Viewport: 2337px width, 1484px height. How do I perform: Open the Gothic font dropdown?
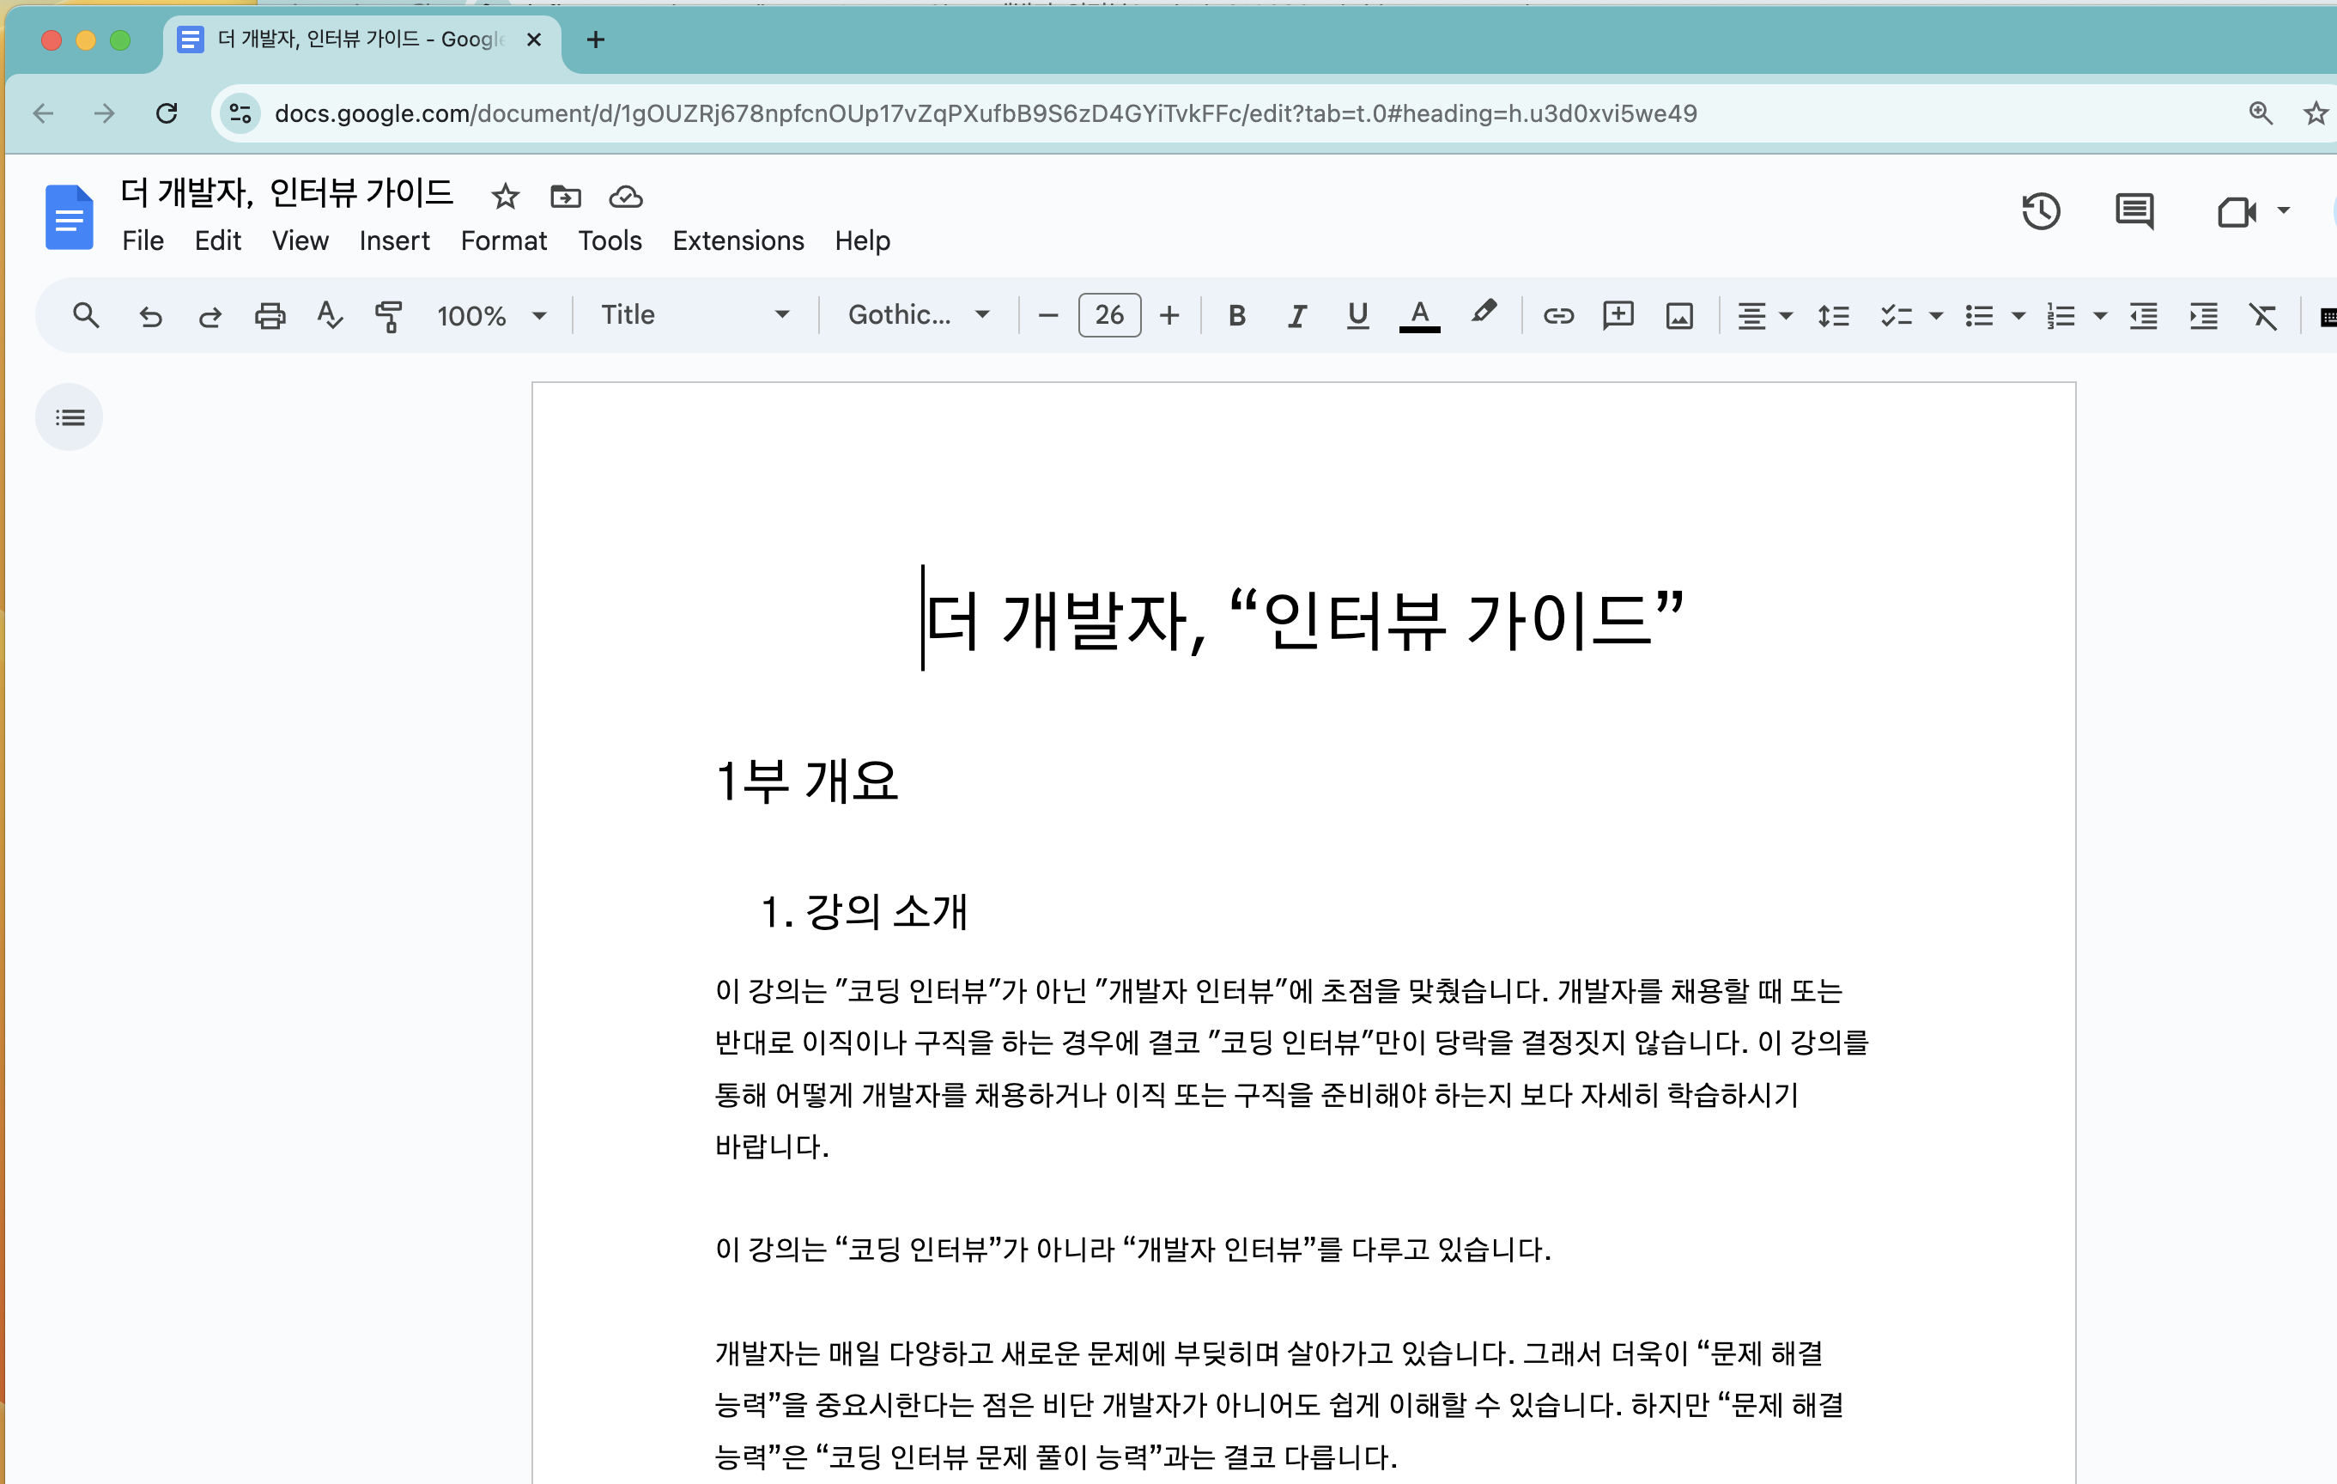918,314
